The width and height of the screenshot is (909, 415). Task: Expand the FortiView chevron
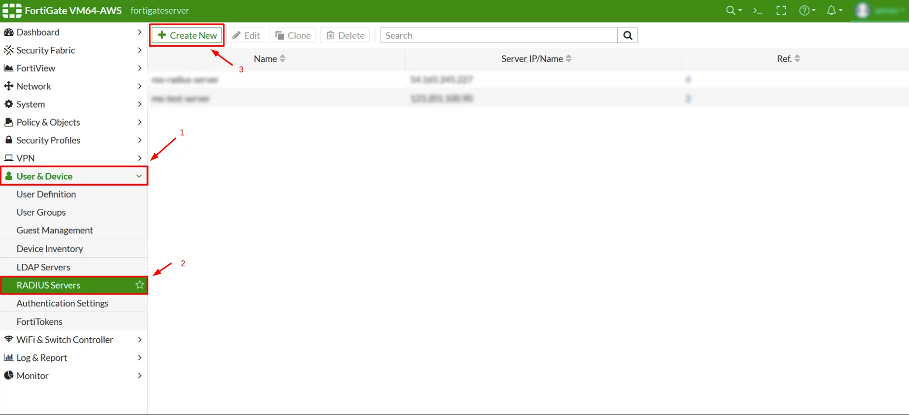[x=140, y=68]
